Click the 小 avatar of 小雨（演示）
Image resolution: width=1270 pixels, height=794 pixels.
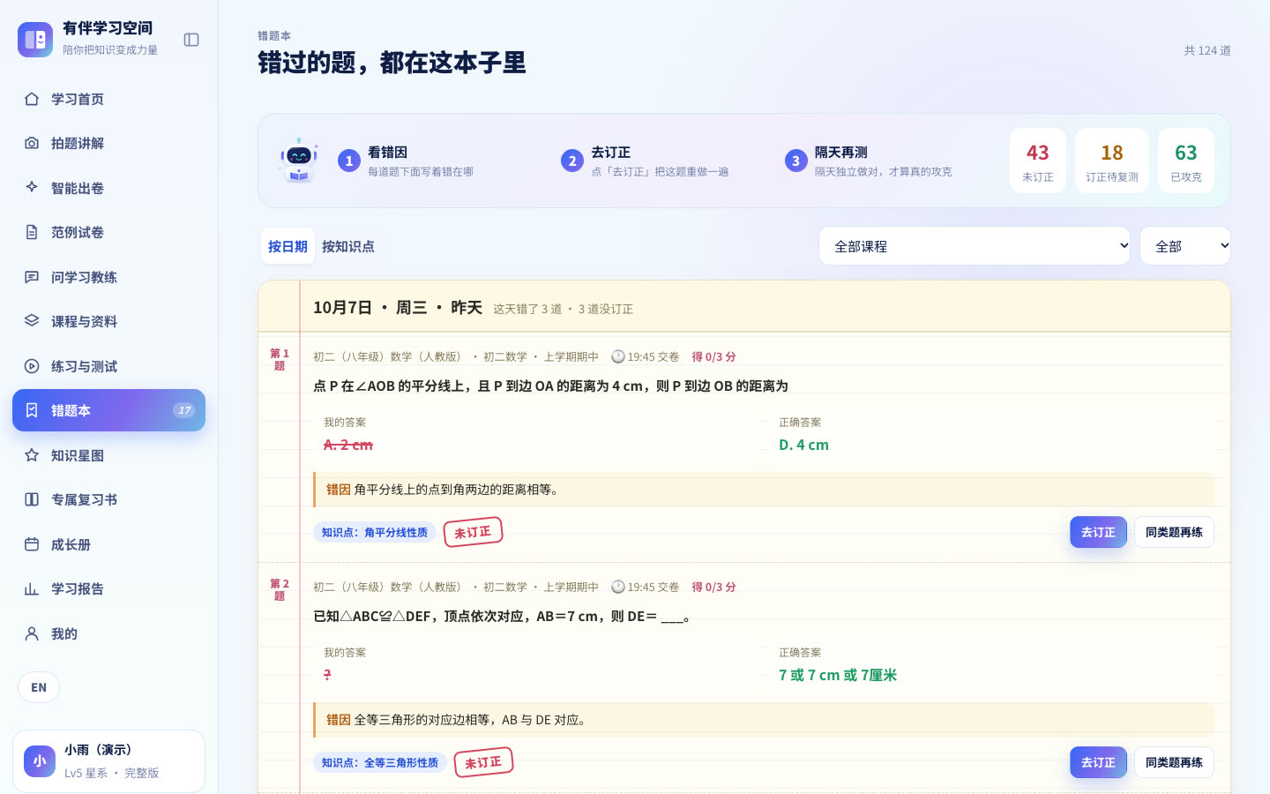pos(40,761)
